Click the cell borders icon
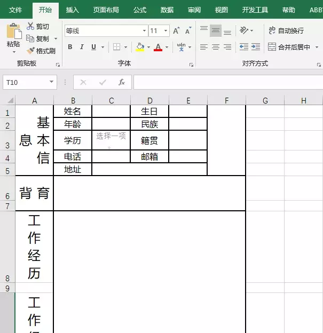Viewport: 323px width, 333px height. click(x=117, y=47)
